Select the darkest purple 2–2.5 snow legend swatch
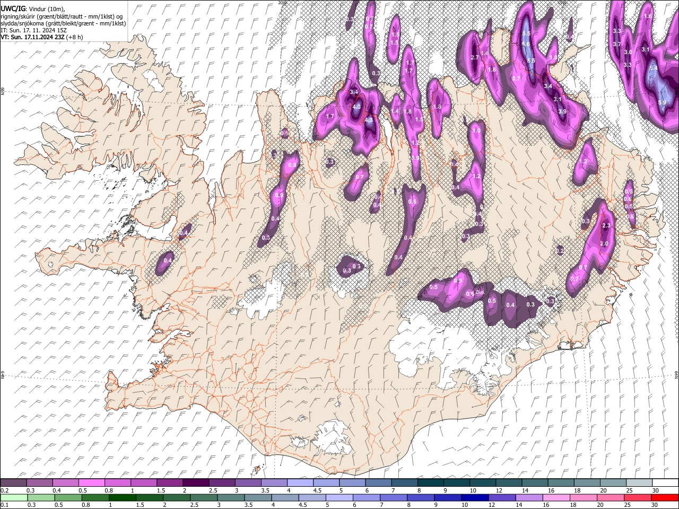Viewport: 679px width, 509px height. pyautogui.click(x=196, y=483)
